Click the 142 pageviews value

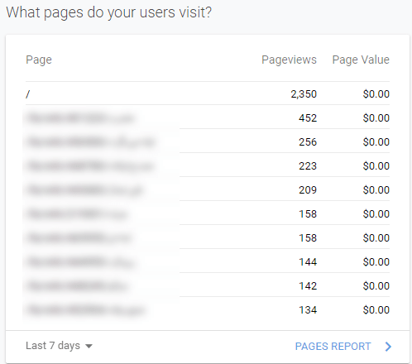pos(308,286)
